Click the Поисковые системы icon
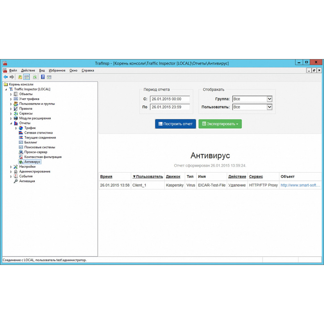The width and height of the screenshot is (324, 324). pyautogui.click(x=21, y=147)
